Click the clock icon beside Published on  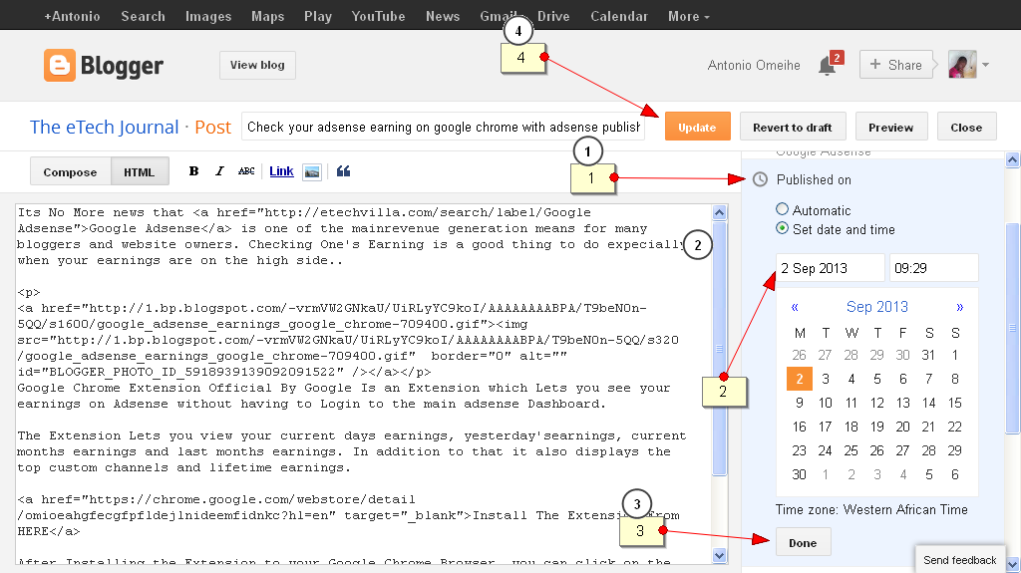click(x=760, y=179)
